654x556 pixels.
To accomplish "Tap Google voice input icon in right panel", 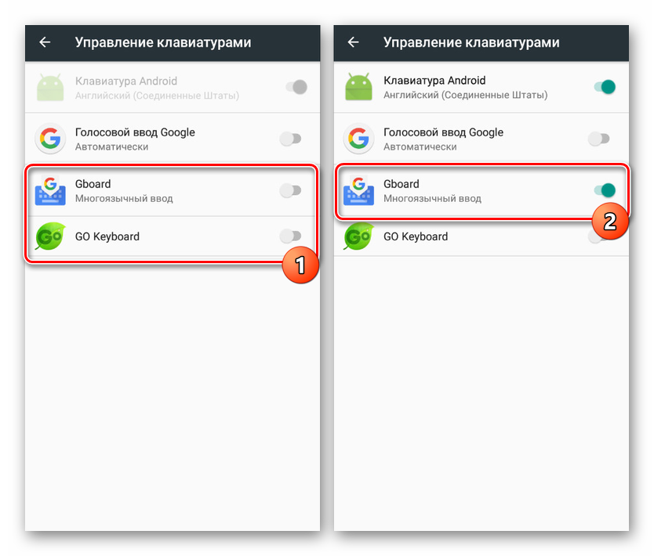I will tap(358, 139).
